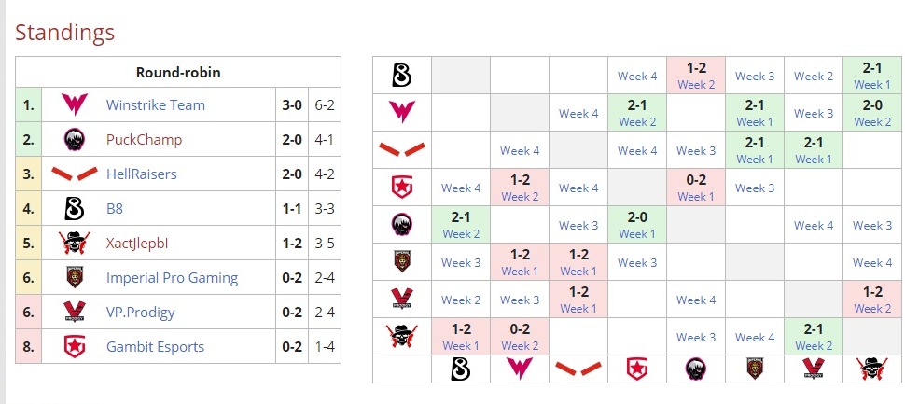Open the Winstrike Team name link
This screenshot has width=905, height=404.
[156, 105]
